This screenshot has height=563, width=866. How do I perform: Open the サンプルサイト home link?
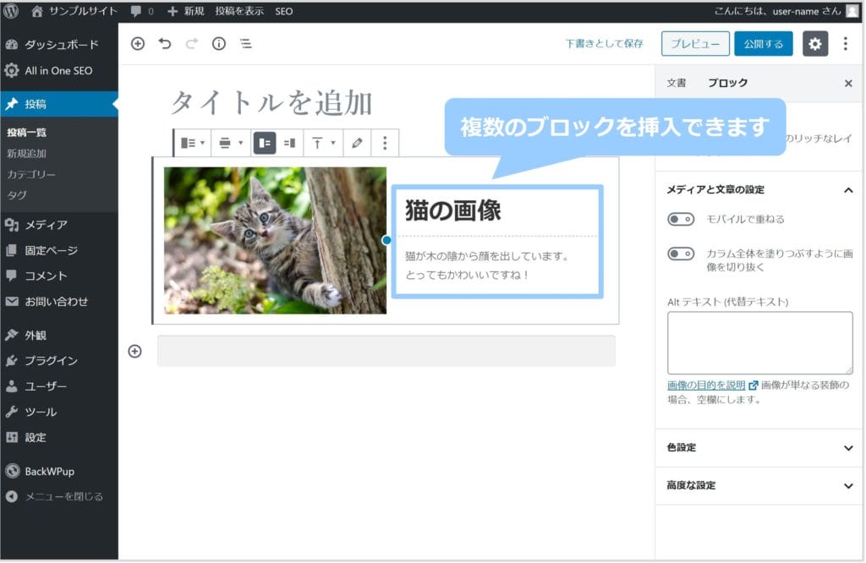(x=74, y=11)
